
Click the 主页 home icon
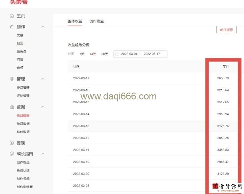pyautogui.click(x=12, y=16)
